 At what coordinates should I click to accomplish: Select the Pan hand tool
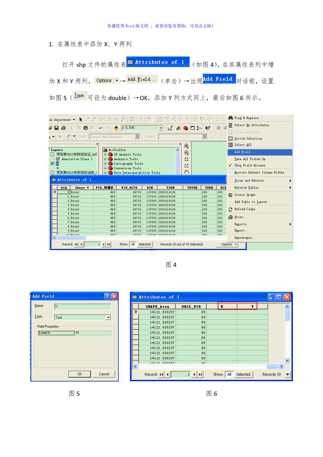tap(186, 172)
